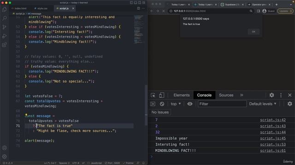Click the errors and warnings status item

coord(7,163)
